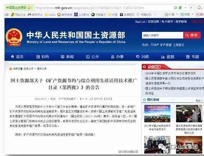Viewport: 204px width, 156px height.
Task: Click the site keyword search field
Action: point(162,35)
